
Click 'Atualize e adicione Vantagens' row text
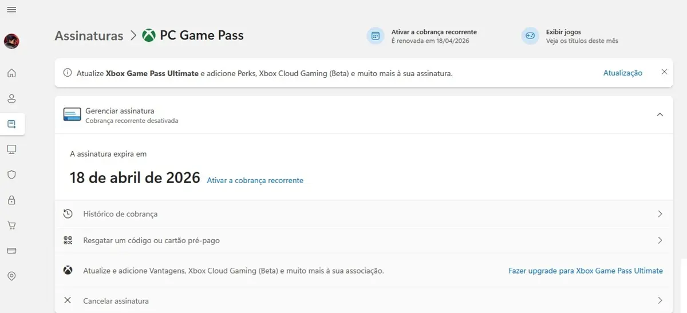(234, 271)
